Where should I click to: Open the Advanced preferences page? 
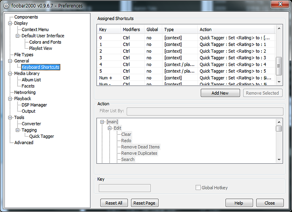24,143
